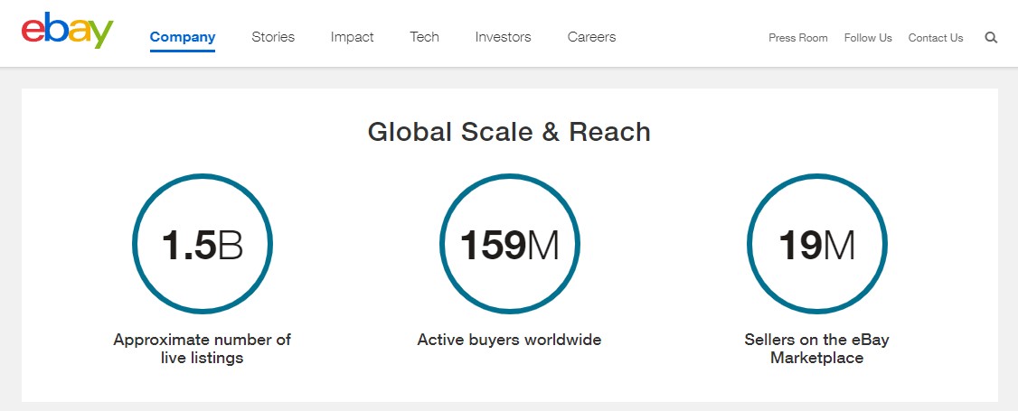Click the Follow Us link
The height and width of the screenshot is (411, 1018).
coord(868,38)
